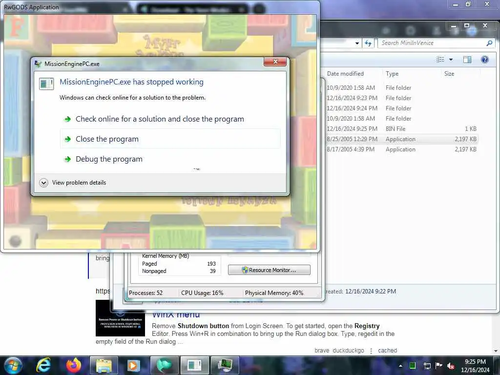This screenshot has width=500, height=375.
Task: Open the duckduckgo search link
Action: click(348, 351)
